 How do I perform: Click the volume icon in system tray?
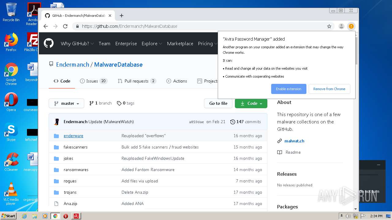coord(349,216)
